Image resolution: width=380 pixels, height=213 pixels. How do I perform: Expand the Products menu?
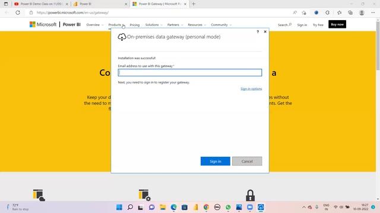tap(116, 25)
